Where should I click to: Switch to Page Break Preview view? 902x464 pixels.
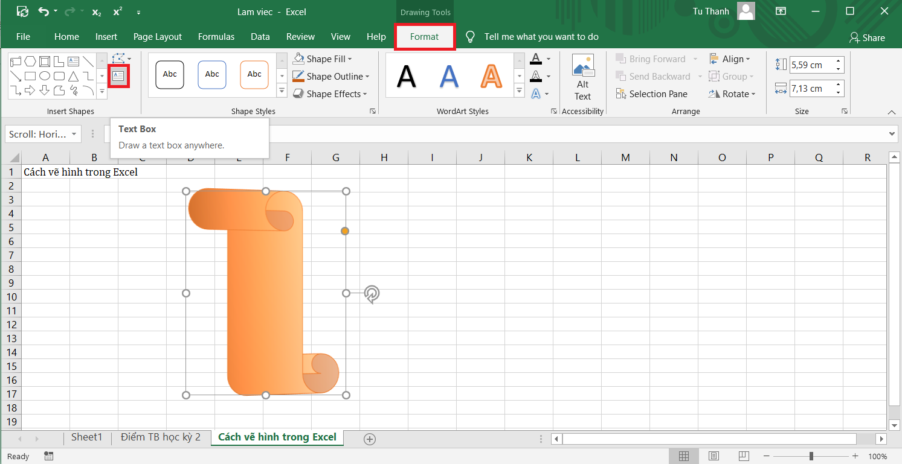pyautogui.click(x=744, y=456)
